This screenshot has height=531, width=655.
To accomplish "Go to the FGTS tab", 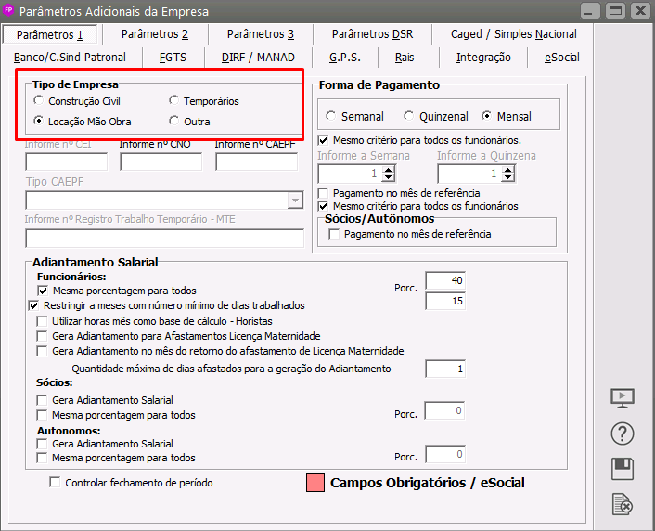I will (173, 58).
